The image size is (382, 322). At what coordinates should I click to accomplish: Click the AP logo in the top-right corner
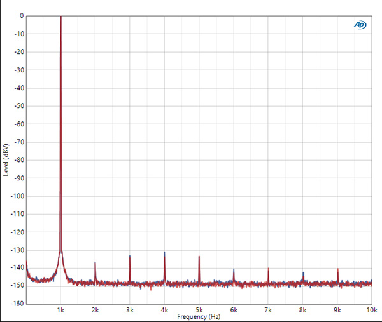pos(360,25)
